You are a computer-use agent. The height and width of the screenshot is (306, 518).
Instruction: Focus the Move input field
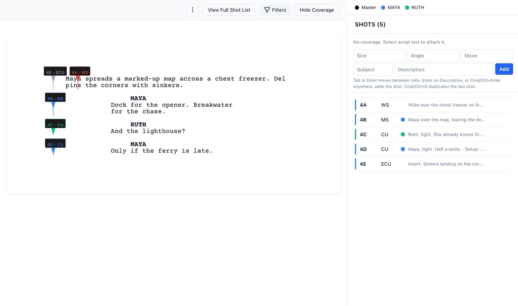487,56
